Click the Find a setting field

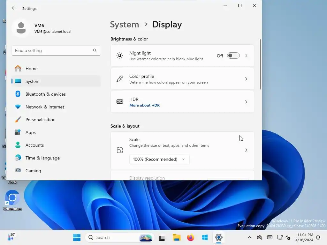click(x=56, y=50)
